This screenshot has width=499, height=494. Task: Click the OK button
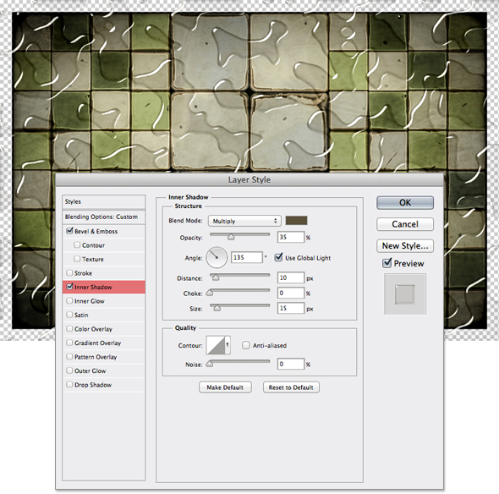pos(405,203)
